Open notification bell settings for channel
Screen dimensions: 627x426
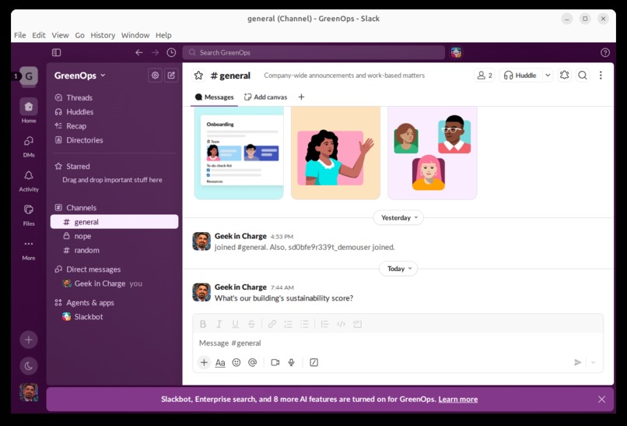(564, 76)
